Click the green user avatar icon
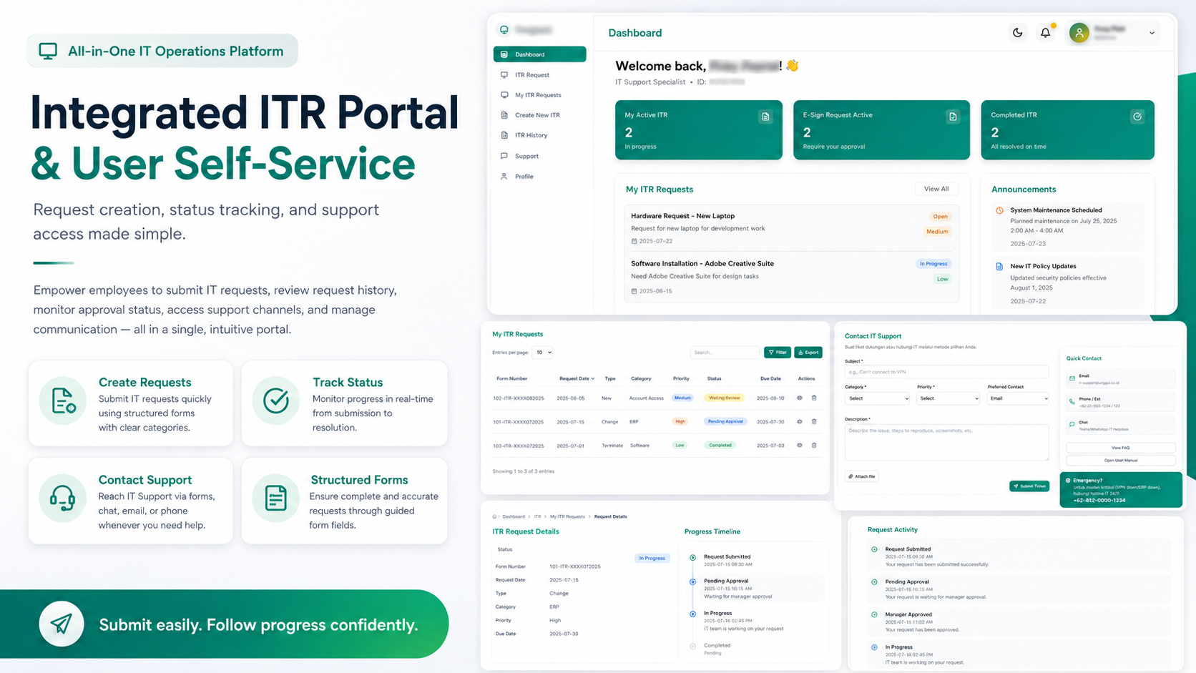 [x=1079, y=32]
